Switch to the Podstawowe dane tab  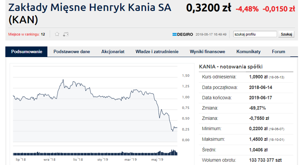coord(71,52)
